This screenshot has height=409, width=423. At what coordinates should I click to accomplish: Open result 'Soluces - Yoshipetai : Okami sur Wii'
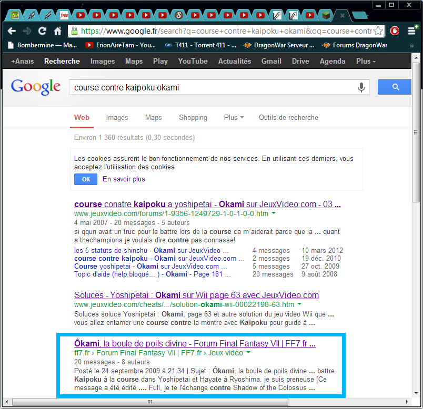pyautogui.click(x=196, y=295)
